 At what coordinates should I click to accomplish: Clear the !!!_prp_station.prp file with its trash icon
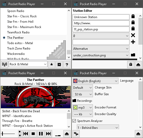(133, 29)
